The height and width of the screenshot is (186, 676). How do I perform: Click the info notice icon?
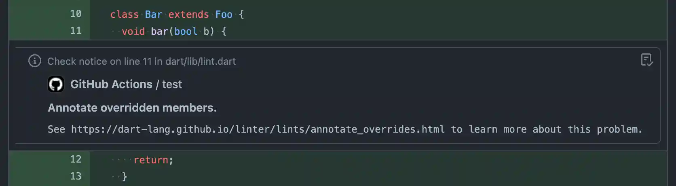35,61
